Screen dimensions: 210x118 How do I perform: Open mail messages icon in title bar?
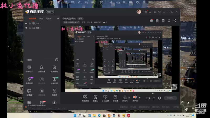pyautogui.click(x=146, y=12)
